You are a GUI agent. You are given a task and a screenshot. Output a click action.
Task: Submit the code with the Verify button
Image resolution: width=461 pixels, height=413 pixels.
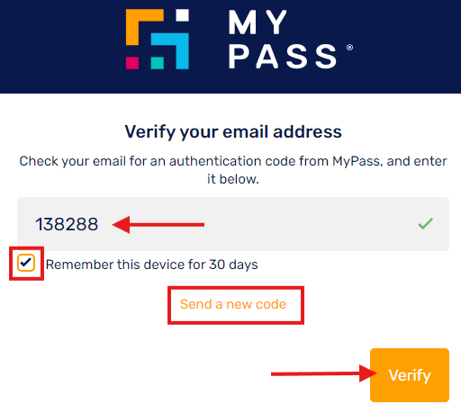[x=410, y=375]
